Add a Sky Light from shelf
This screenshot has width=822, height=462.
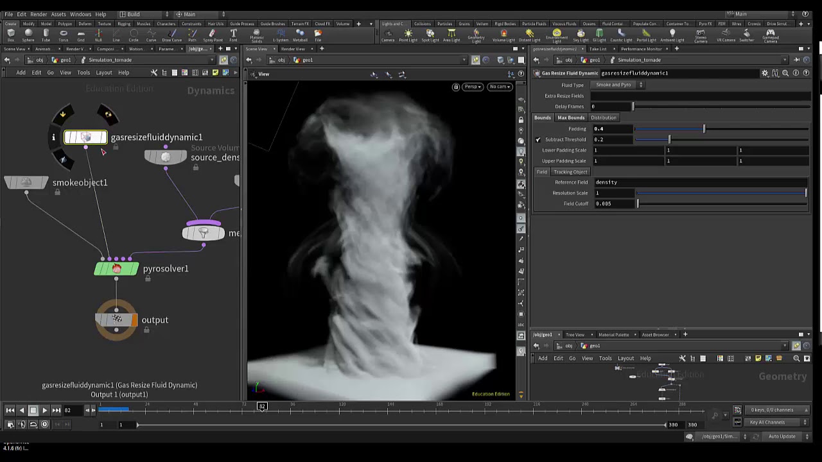581,35
